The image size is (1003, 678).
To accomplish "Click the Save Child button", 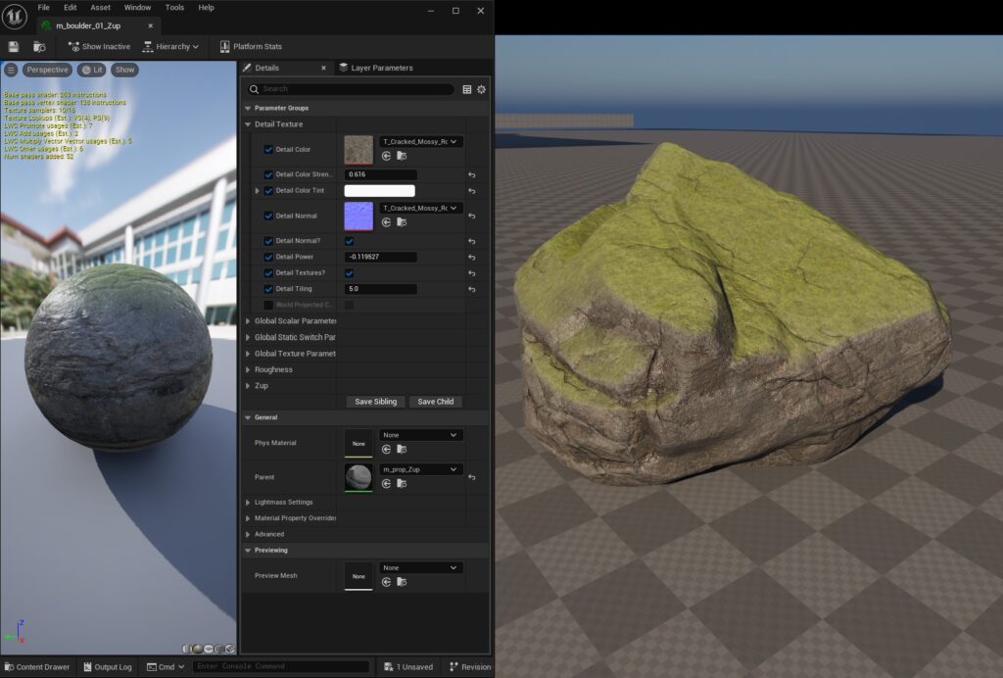I will tap(437, 402).
